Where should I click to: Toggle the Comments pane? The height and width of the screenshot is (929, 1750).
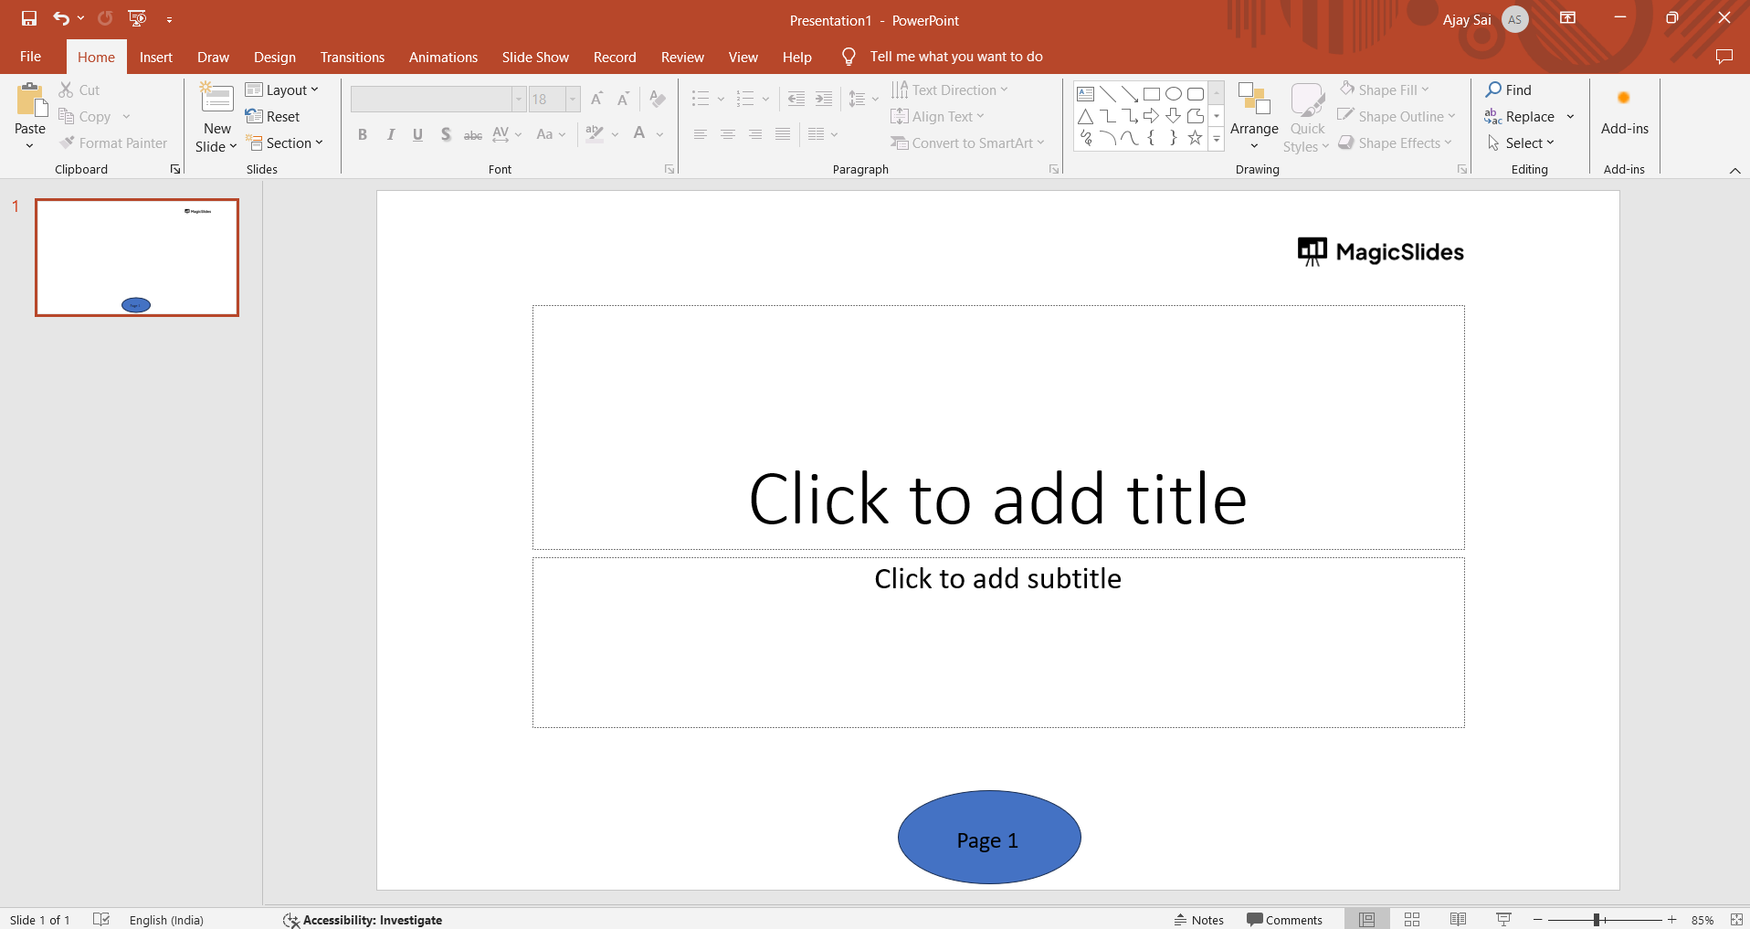[x=1284, y=920]
